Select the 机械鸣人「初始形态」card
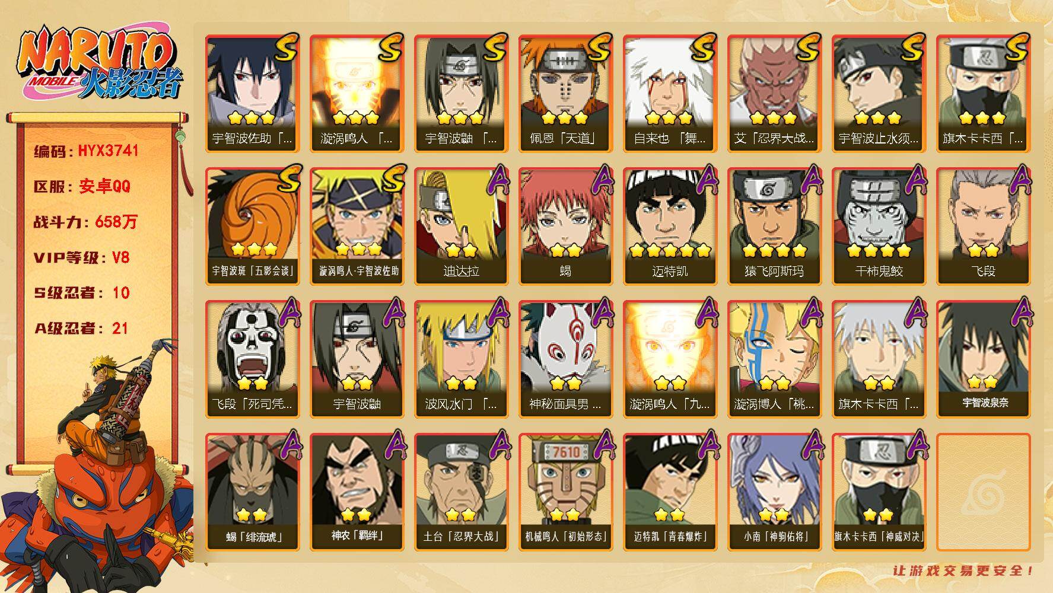This screenshot has height=593, width=1053. tap(565, 492)
